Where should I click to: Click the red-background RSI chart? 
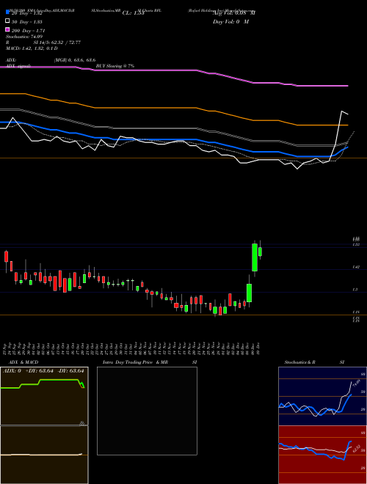(x=322, y=455)
